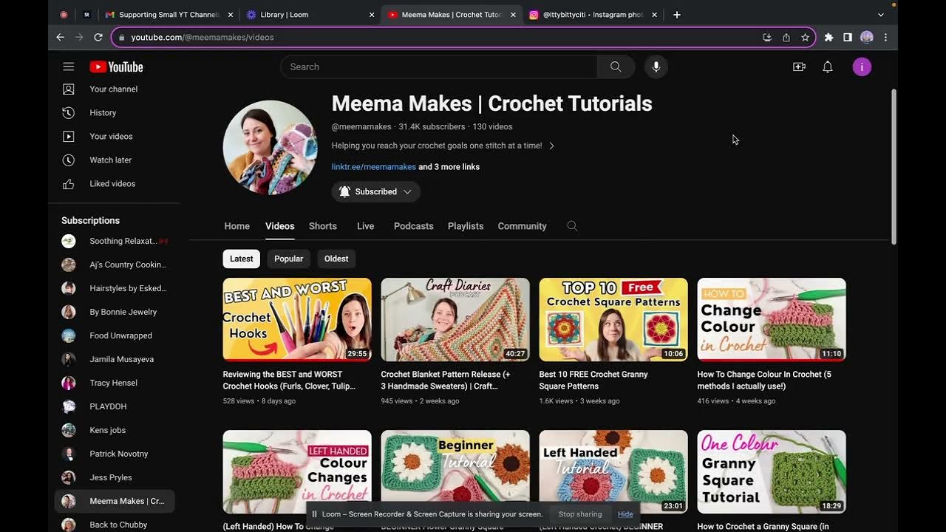Click the share page icon in address bar
The image size is (946, 532).
pos(786,37)
